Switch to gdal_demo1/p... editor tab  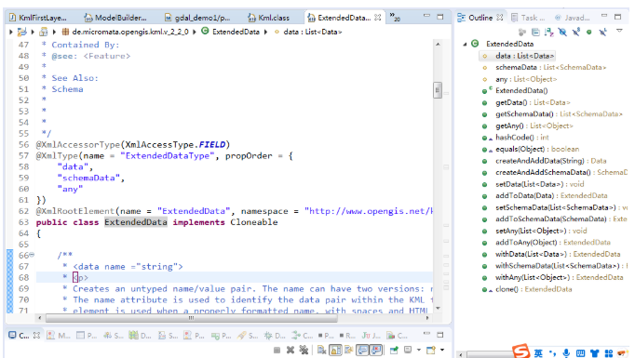click(197, 18)
